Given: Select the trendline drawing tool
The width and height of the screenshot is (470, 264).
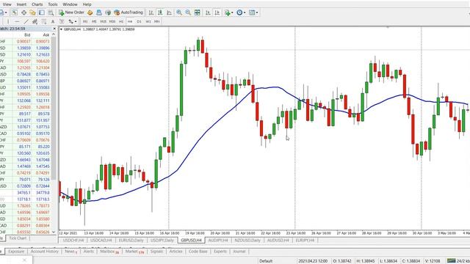Looking at the screenshot, I should [x=26, y=21].
